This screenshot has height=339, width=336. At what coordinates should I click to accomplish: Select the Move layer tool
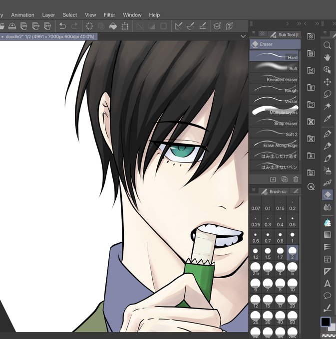click(x=328, y=82)
